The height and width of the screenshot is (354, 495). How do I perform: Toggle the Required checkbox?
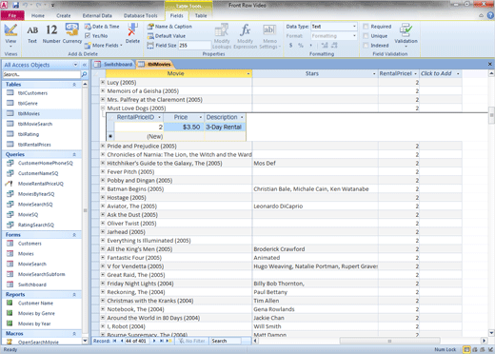(366, 27)
